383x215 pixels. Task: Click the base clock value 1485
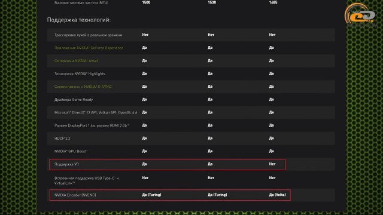click(x=273, y=2)
